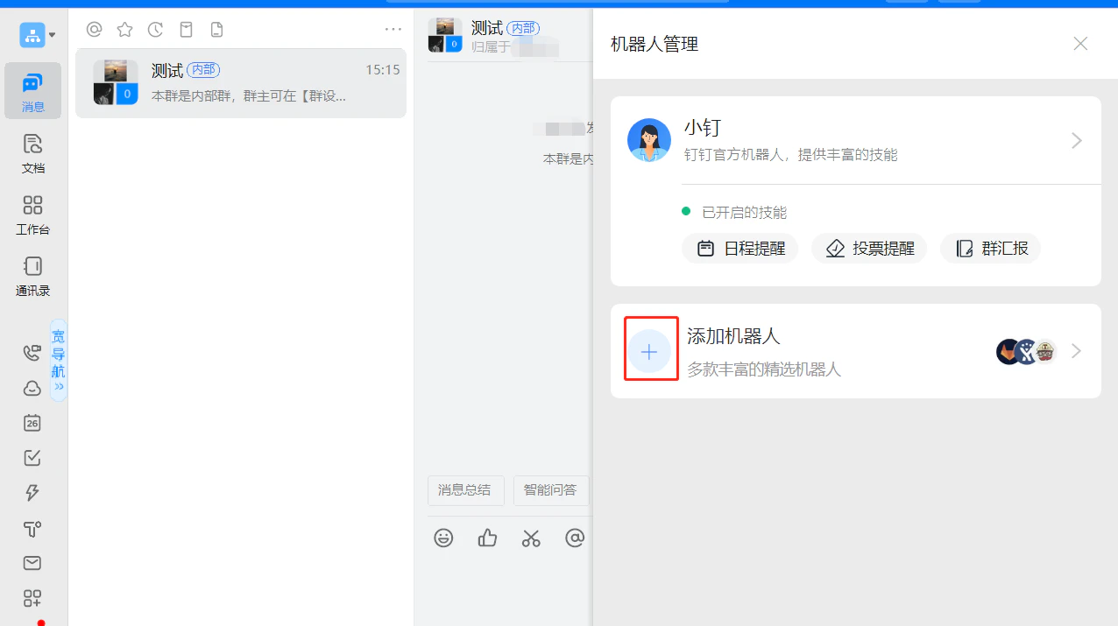Viewport: 1118px width, 626px height.
Task: Click the 15:15 timestamp on 测试 chat
Action: click(x=383, y=70)
